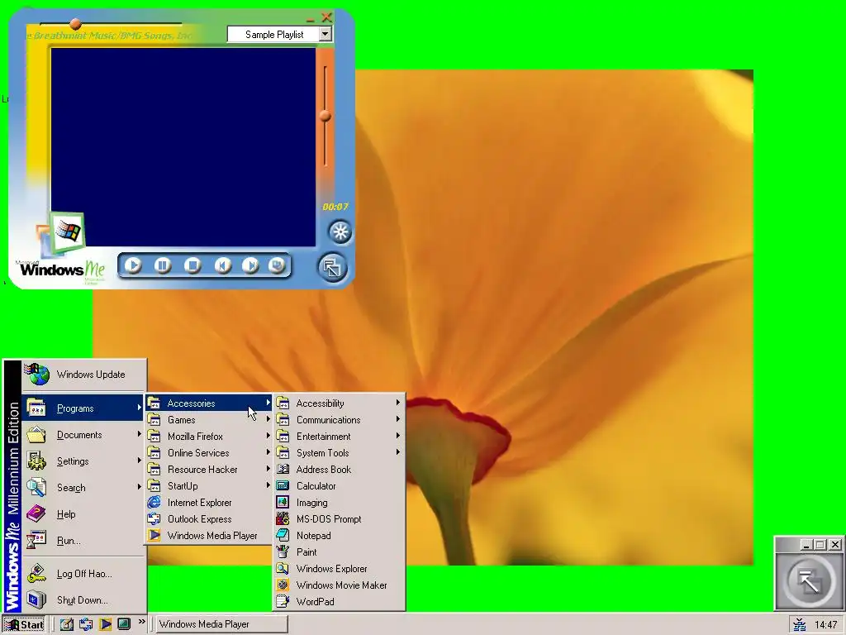Image resolution: width=846 pixels, height=635 pixels.
Task: Open Windows Explorer from Accessories
Action: click(x=339, y=569)
